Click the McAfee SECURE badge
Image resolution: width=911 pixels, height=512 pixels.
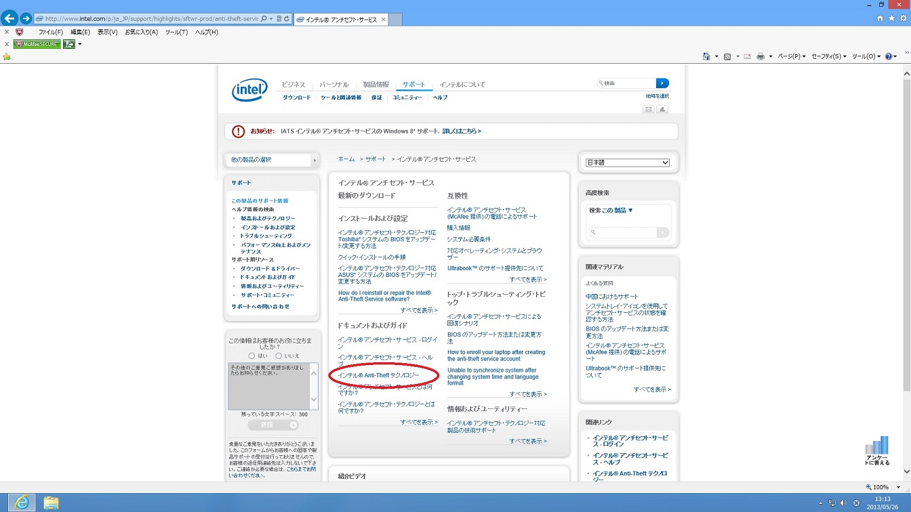(x=37, y=44)
